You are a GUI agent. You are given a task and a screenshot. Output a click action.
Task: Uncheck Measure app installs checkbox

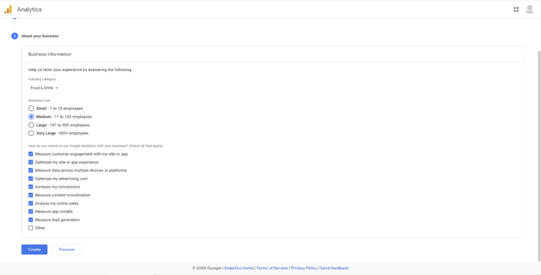31,212
